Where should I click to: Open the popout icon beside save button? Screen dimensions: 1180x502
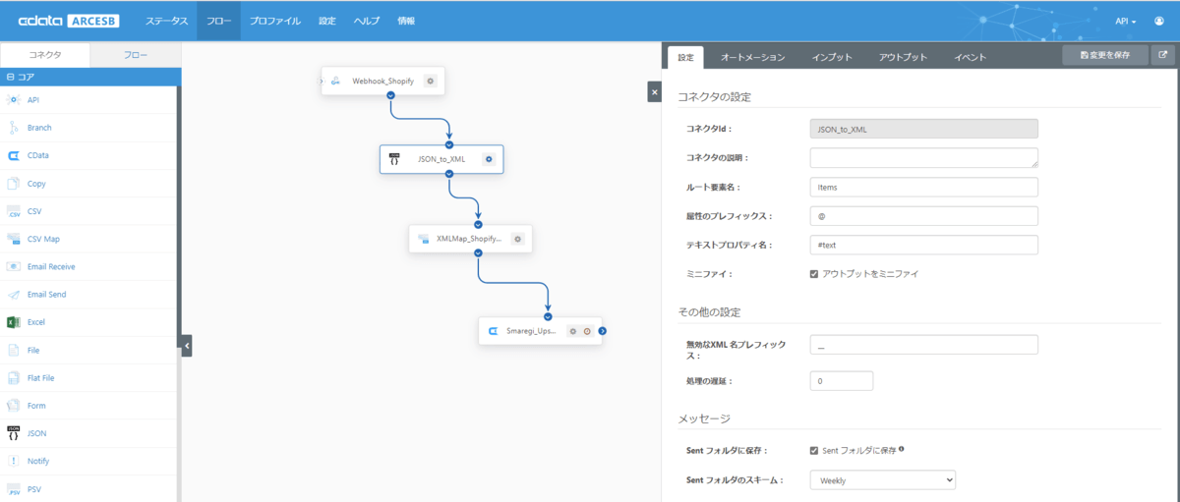[1163, 56]
